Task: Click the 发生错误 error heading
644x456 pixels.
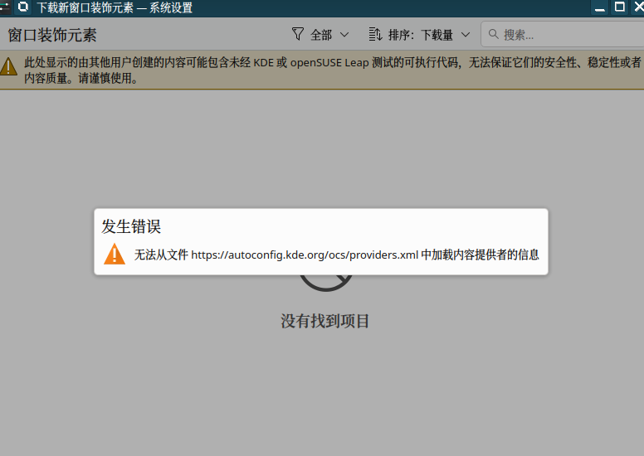Action: (x=131, y=226)
